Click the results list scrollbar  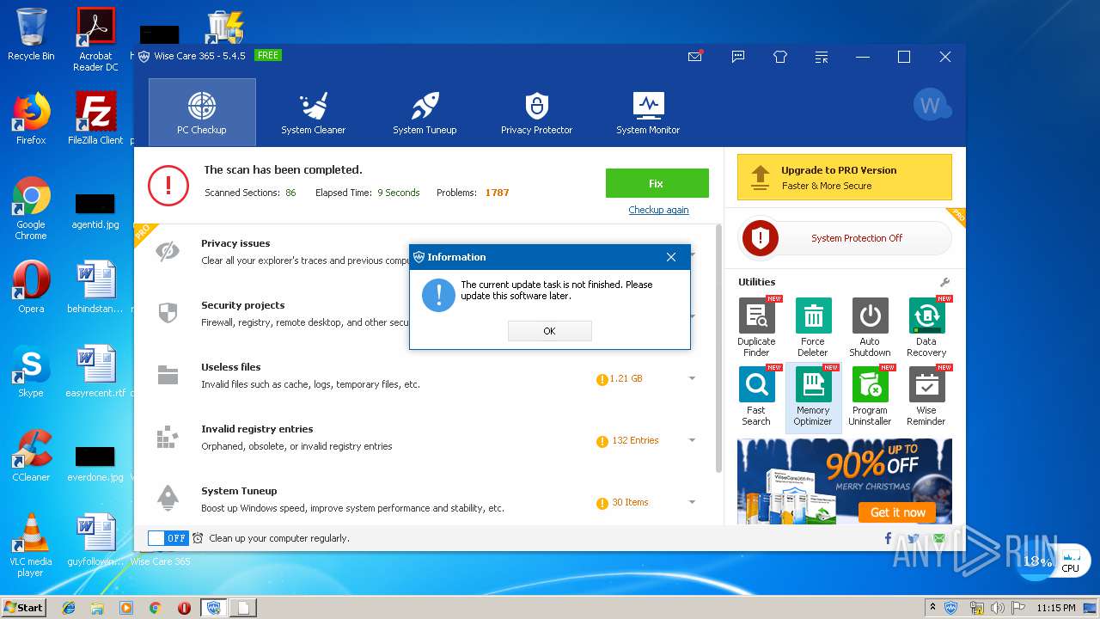coord(719,348)
